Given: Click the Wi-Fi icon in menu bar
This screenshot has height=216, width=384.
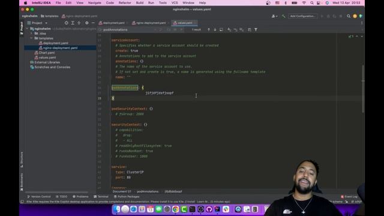Looking at the screenshot, I should click(304, 3).
